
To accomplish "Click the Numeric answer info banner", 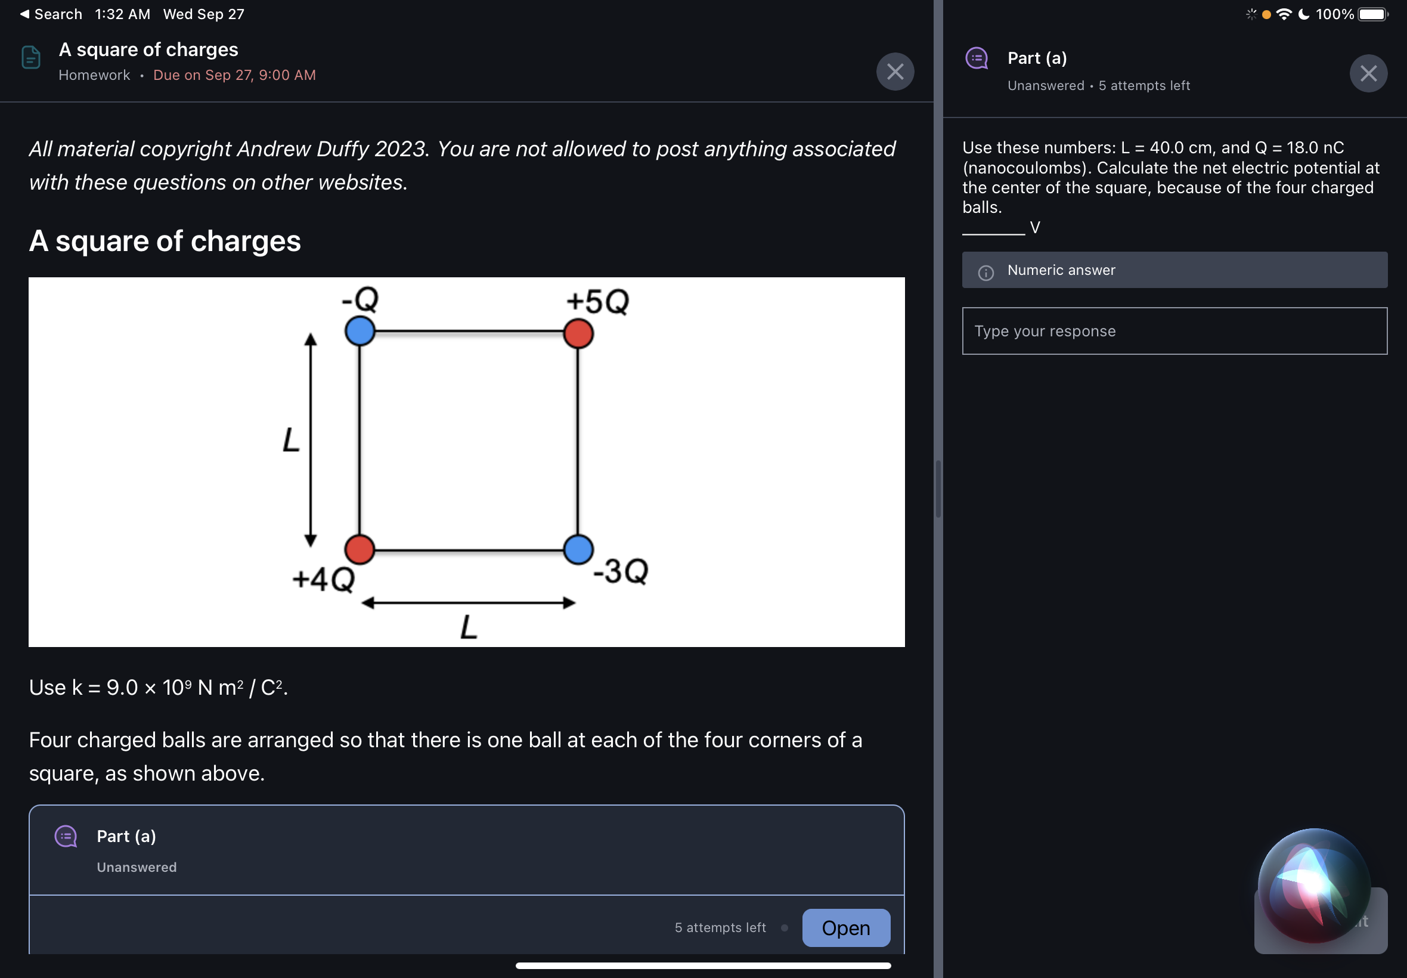I will 1174,270.
